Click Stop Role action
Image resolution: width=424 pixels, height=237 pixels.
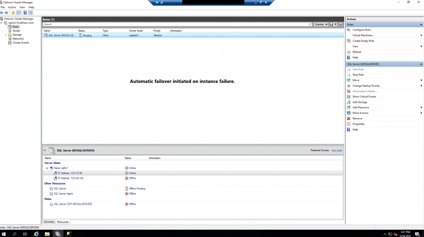tap(358, 75)
